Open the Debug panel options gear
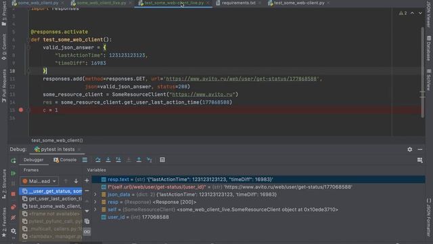 pos(410,149)
